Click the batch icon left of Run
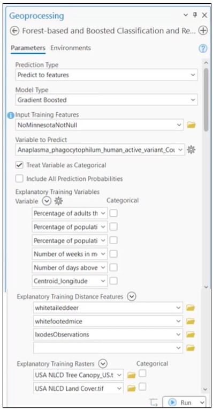Image resolution: width=213 pixels, height=409 pixels. tap(154, 403)
